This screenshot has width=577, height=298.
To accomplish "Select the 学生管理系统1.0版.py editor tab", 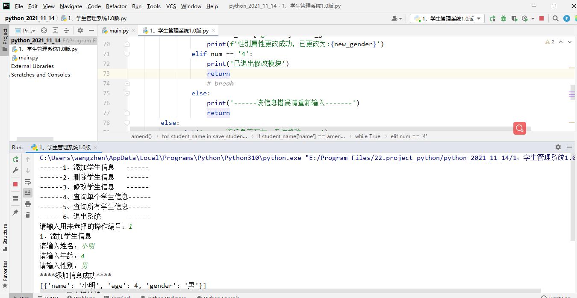I will coord(179,30).
